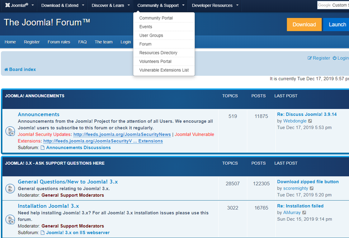Click The Joomla! Forum title
The image size is (349, 238).
47,23
